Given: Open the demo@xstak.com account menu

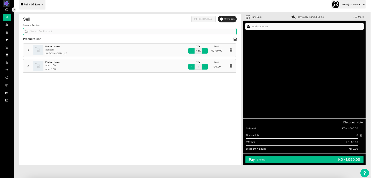Looking at the screenshot, I should [x=348, y=4].
